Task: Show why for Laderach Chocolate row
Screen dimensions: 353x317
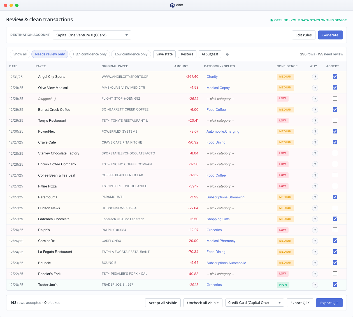Action: (315, 219)
